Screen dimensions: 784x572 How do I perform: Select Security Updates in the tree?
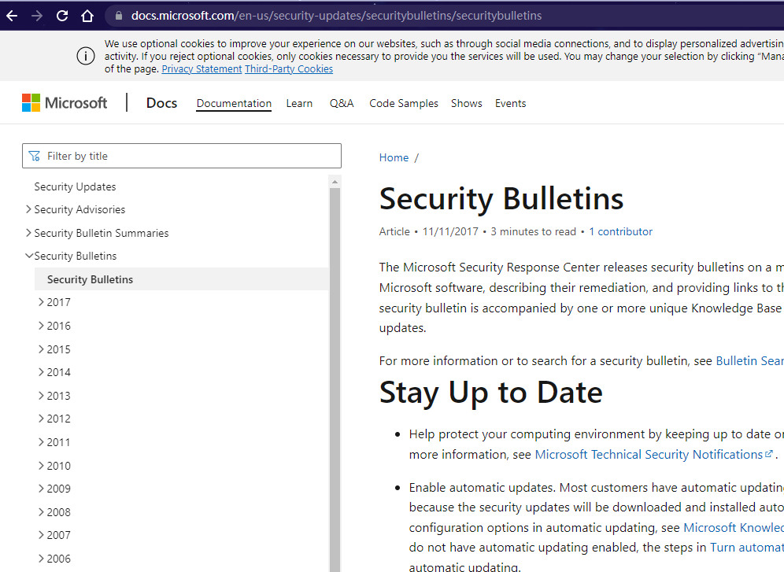click(75, 186)
